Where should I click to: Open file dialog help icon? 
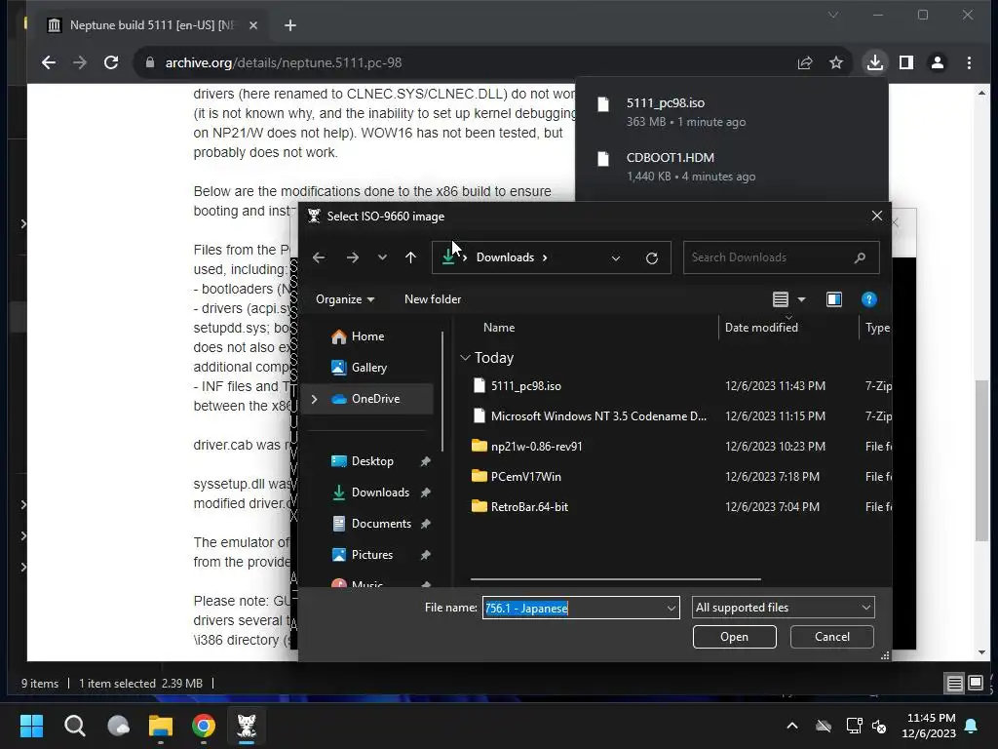(868, 299)
